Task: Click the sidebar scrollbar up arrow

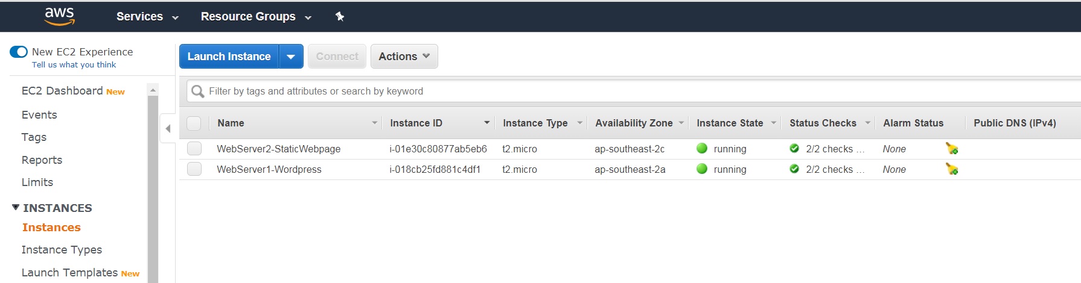Action: coord(153,90)
